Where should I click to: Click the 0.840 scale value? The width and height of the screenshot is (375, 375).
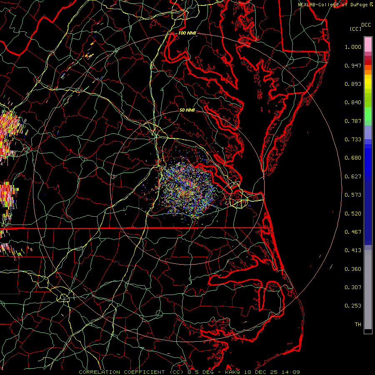353,102
